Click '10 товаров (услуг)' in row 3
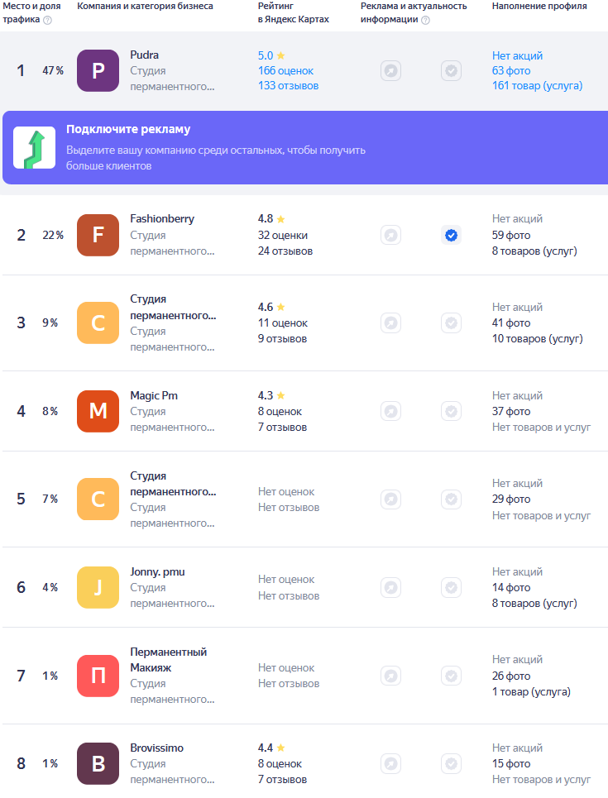Viewport: 608px width, 798px height. click(537, 338)
